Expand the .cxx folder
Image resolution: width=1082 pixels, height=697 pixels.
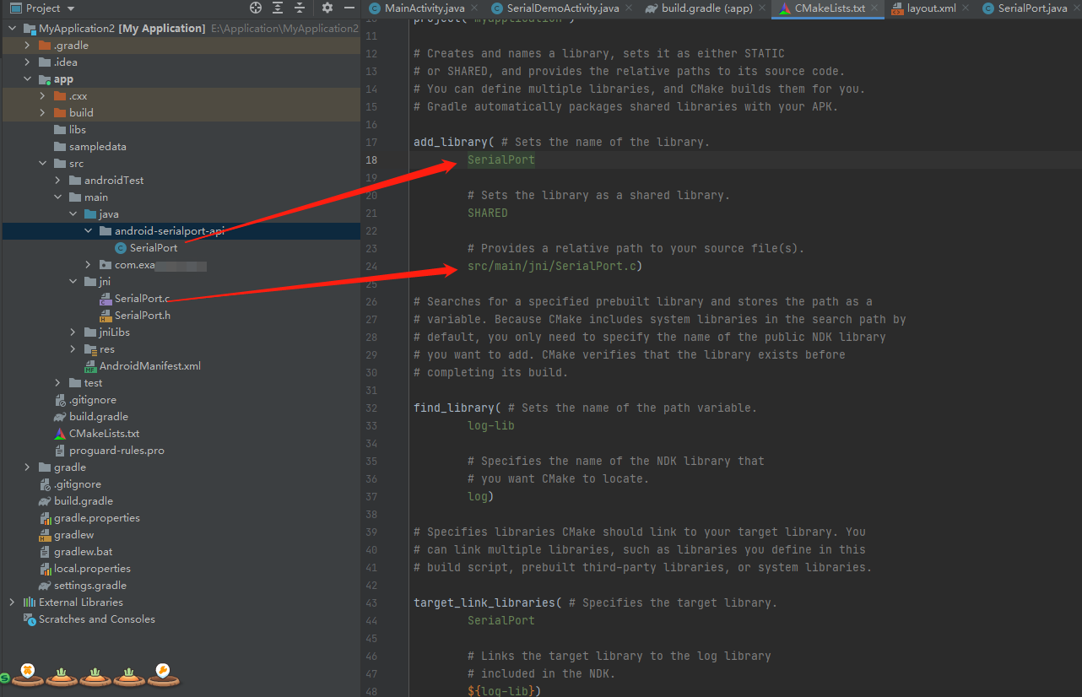42,95
